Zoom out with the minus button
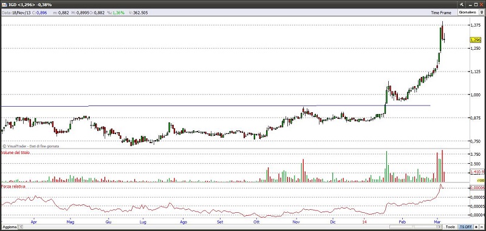The width and height of the screenshot is (486, 231). coord(481,227)
